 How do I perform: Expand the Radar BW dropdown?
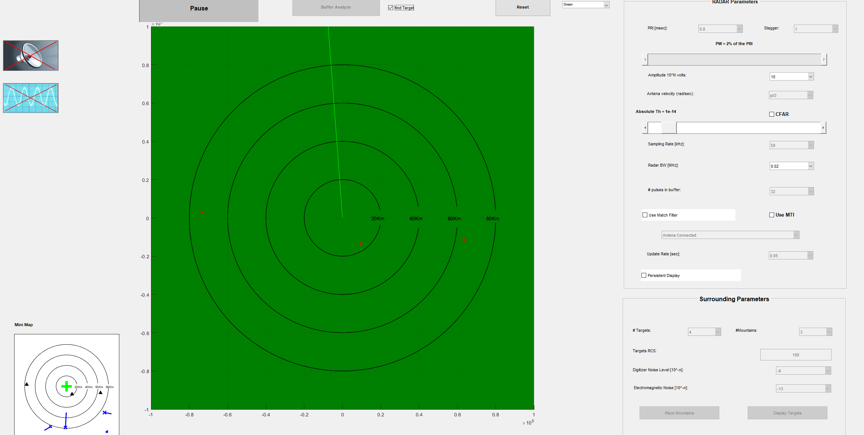pyautogui.click(x=810, y=166)
